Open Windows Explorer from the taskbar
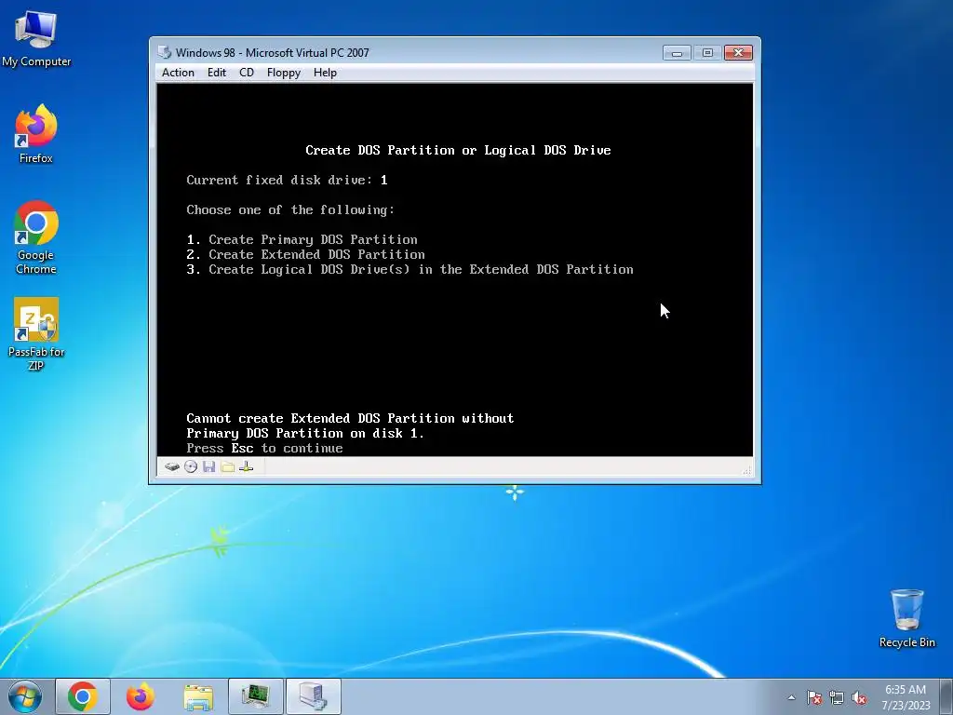Screen dimensions: 953x715 pos(198,696)
